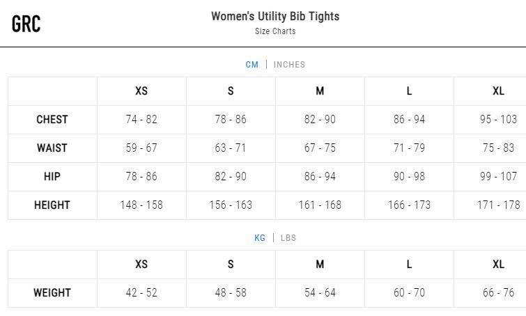526x316 pixels.
Task: Click the 48 - 58 weight value for S
Action: 231,292
